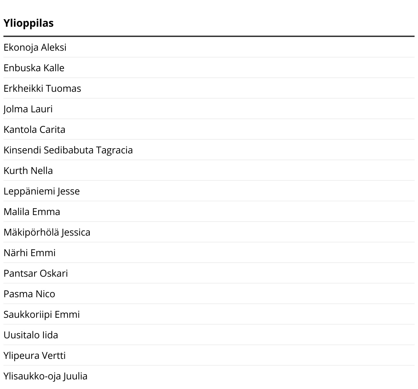The height and width of the screenshot is (389, 418).
Task: Select the Ekonoja Aleksi row
Action: tap(35, 47)
